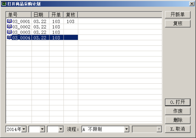Sort by the 单号 column header

tap(19, 15)
